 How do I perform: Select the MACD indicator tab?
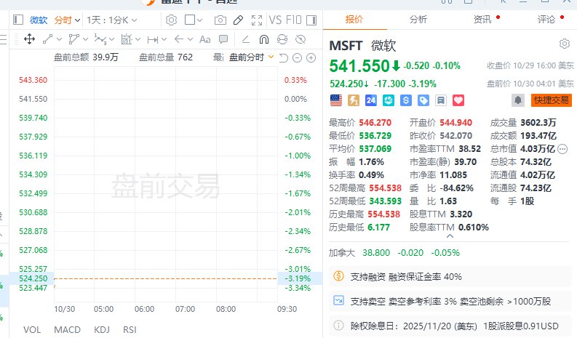68,330
